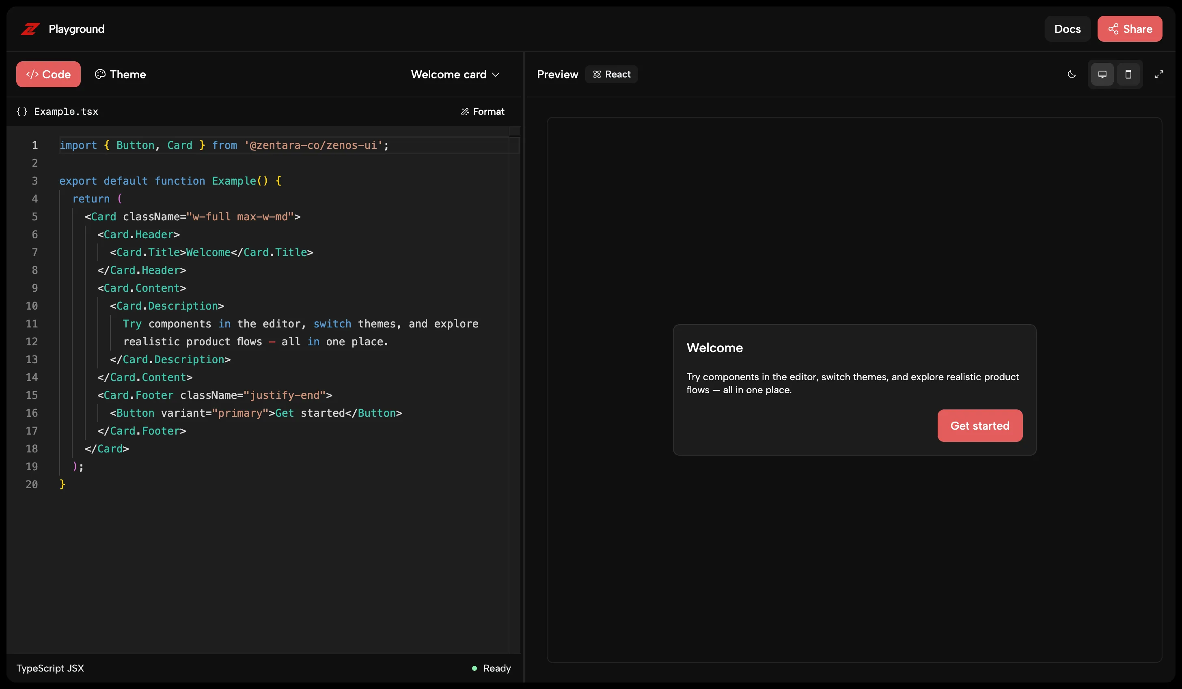The image size is (1182, 689).
Task: Click the closing Card tag on line 18
Action: tap(107, 449)
